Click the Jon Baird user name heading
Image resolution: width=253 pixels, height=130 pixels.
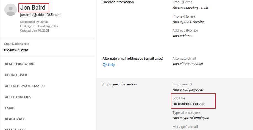tap(33, 8)
